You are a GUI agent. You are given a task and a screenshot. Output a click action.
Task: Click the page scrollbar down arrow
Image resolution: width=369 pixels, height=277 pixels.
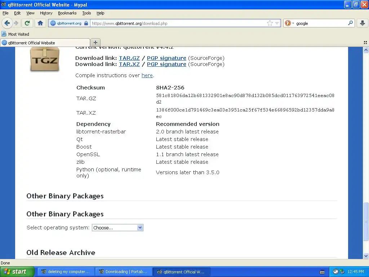(x=366, y=256)
